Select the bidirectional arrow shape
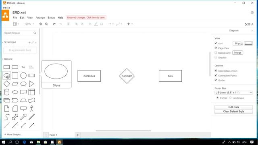The width and height of the screenshot is (258, 145). [15, 117]
